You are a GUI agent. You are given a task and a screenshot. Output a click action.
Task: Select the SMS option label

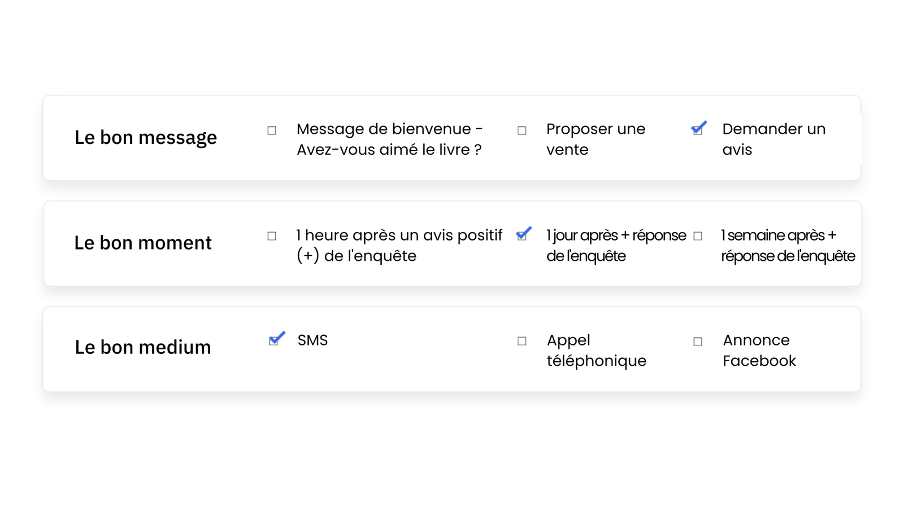312,340
